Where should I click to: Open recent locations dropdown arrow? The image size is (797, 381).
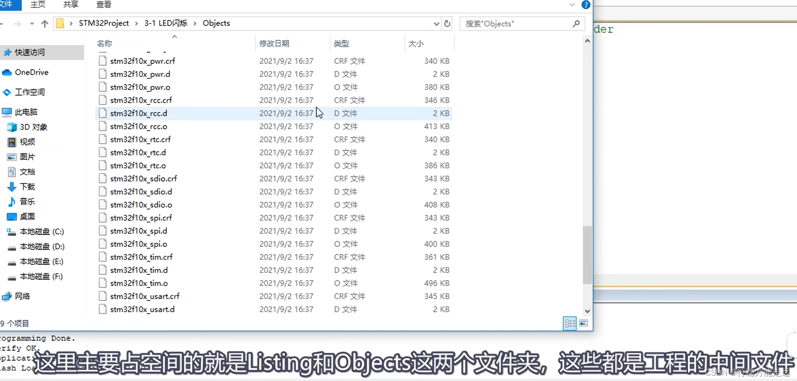(32, 23)
